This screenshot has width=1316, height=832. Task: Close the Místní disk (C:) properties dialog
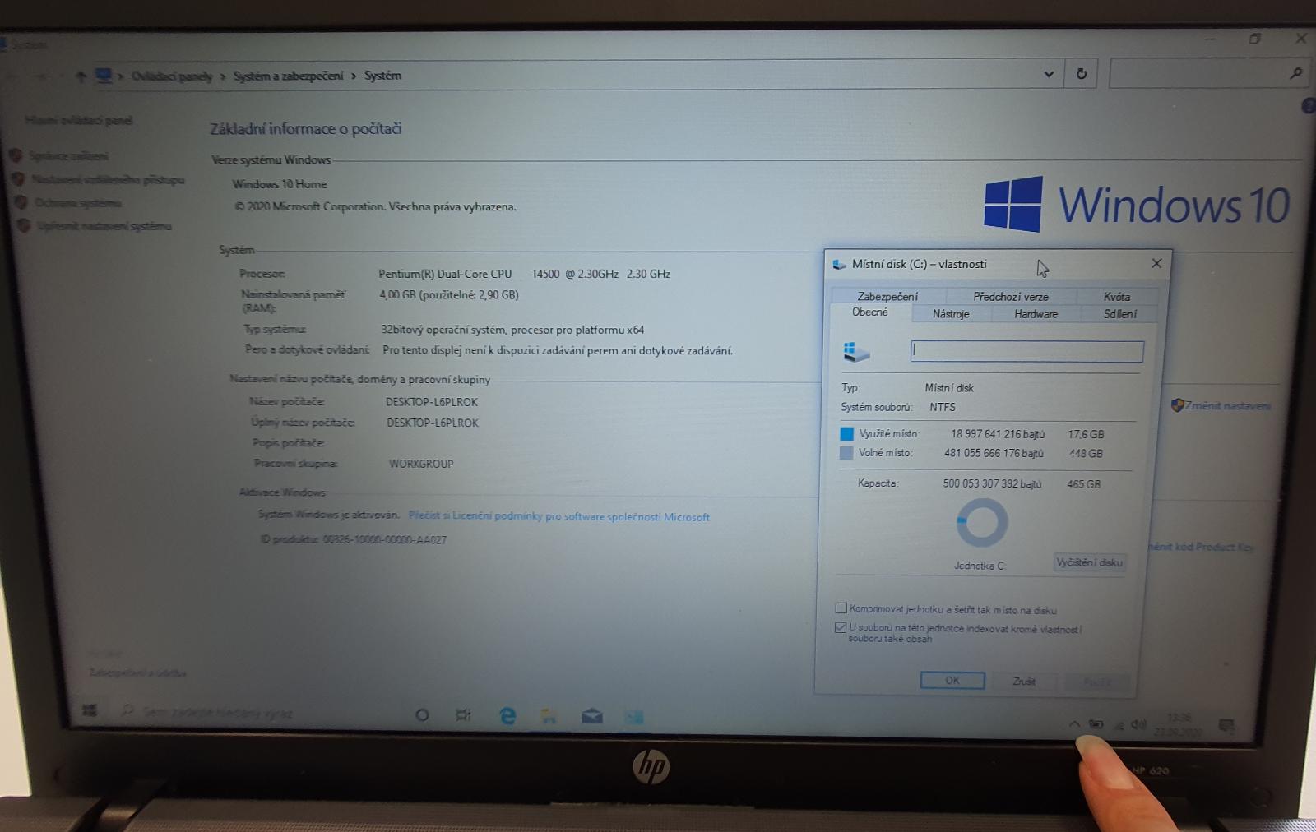pos(1156,263)
